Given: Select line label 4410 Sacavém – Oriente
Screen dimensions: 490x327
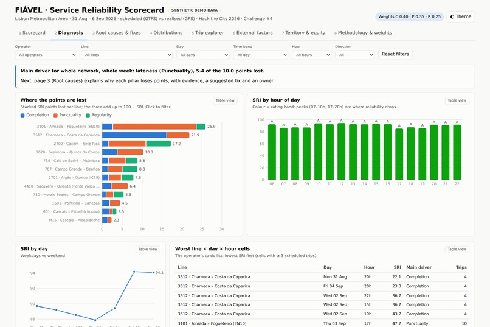Looking at the screenshot, I should pyautogui.click(x=62, y=186).
